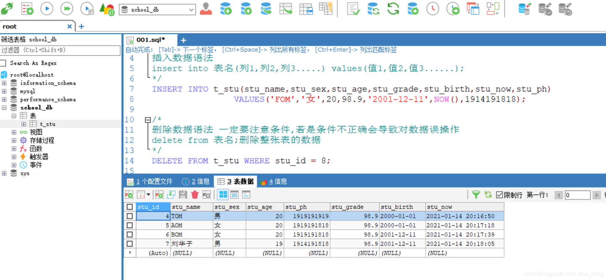Click the schema synchronization database icon
The width and height of the screenshot is (606, 280).
tap(373, 9)
